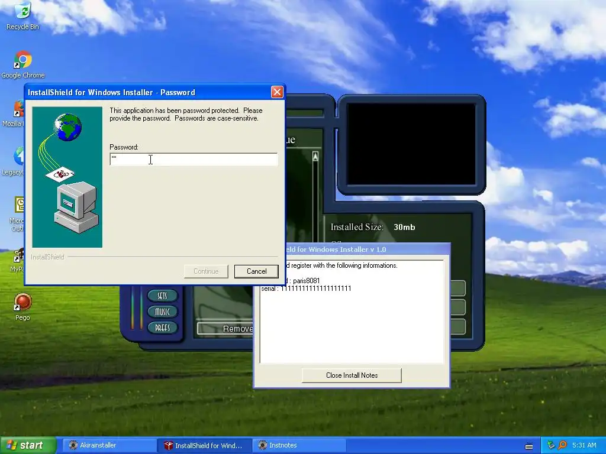Select the SETS button in Akira installer

162,296
